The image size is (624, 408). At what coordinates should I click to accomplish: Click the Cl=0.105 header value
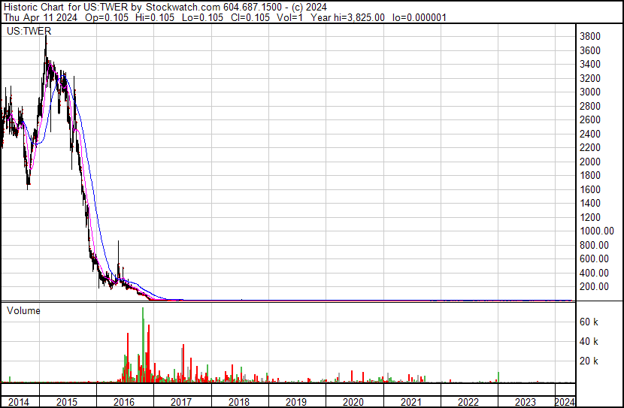(x=250, y=17)
